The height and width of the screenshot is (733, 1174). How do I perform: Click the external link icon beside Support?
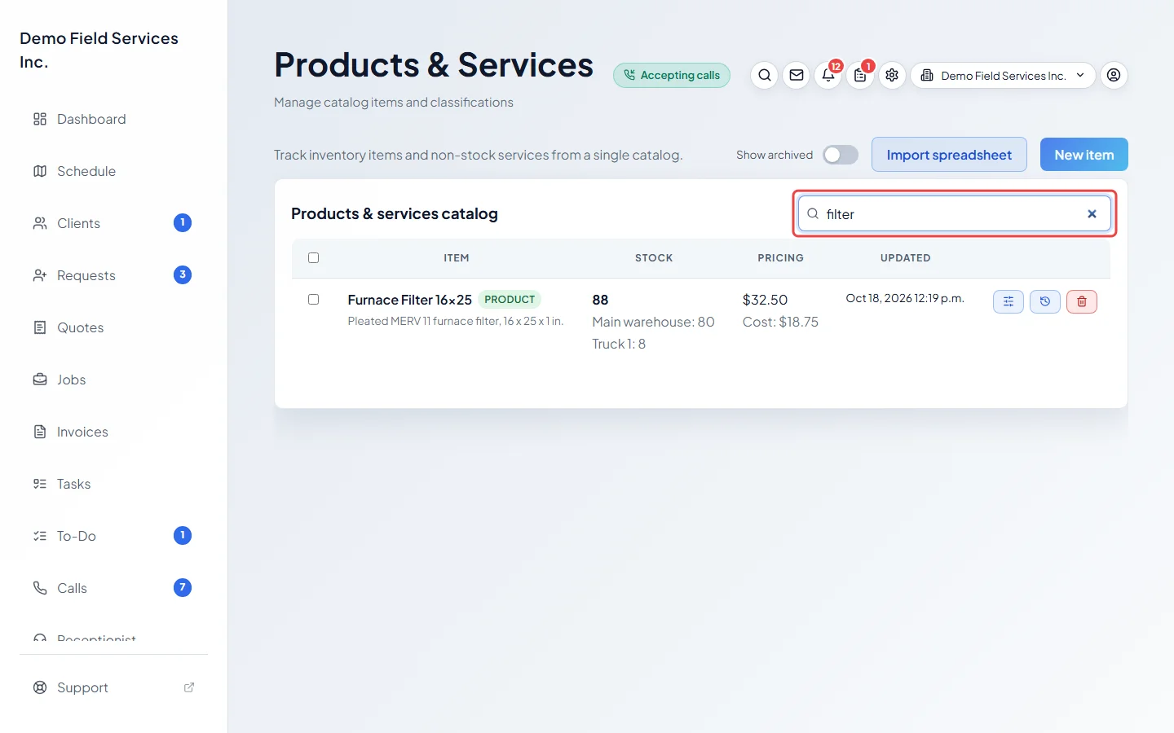(189, 687)
